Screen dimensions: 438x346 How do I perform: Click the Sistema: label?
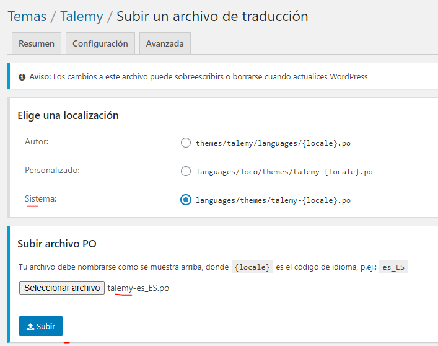(40, 198)
